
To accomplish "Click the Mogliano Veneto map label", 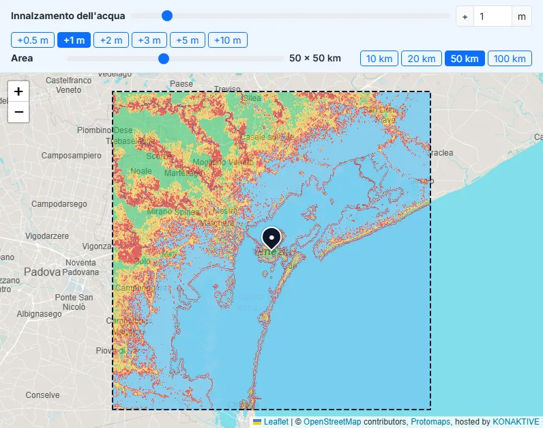I will tap(223, 162).
